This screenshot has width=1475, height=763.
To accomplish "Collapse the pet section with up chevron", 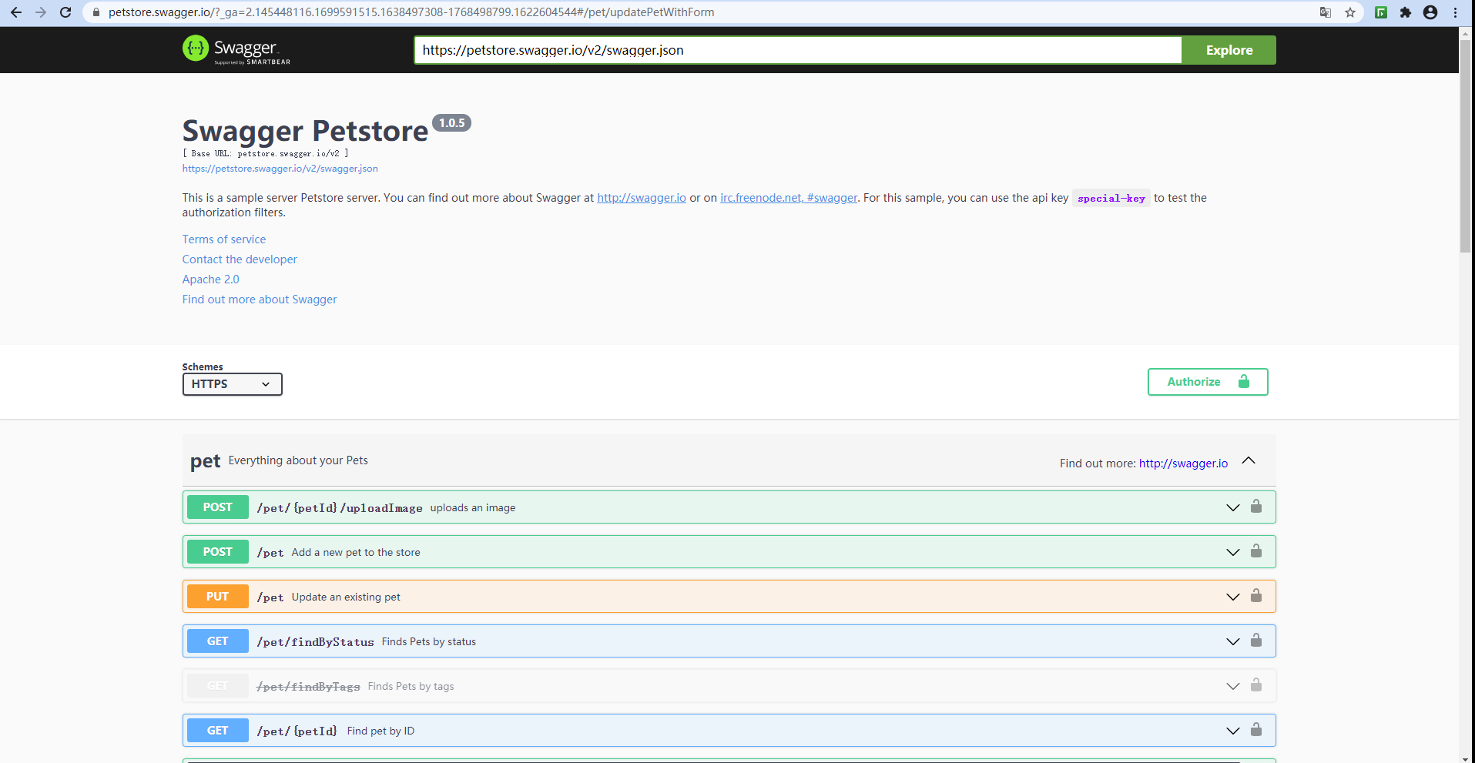I will tap(1249, 460).
